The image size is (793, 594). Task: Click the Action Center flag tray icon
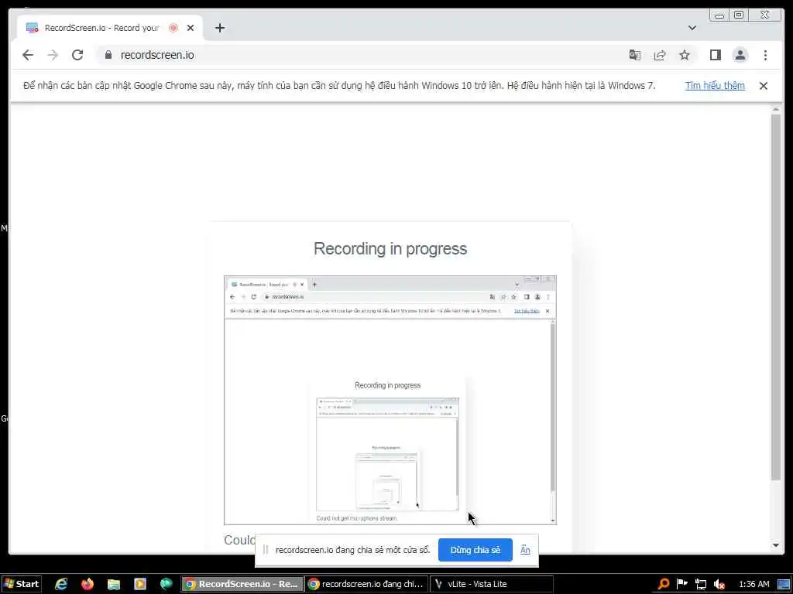[681, 584]
